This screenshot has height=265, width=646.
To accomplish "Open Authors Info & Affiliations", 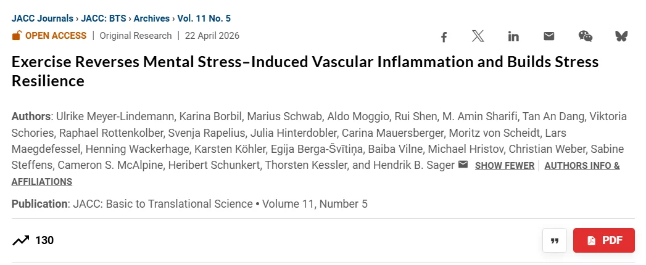I will 582,166.
